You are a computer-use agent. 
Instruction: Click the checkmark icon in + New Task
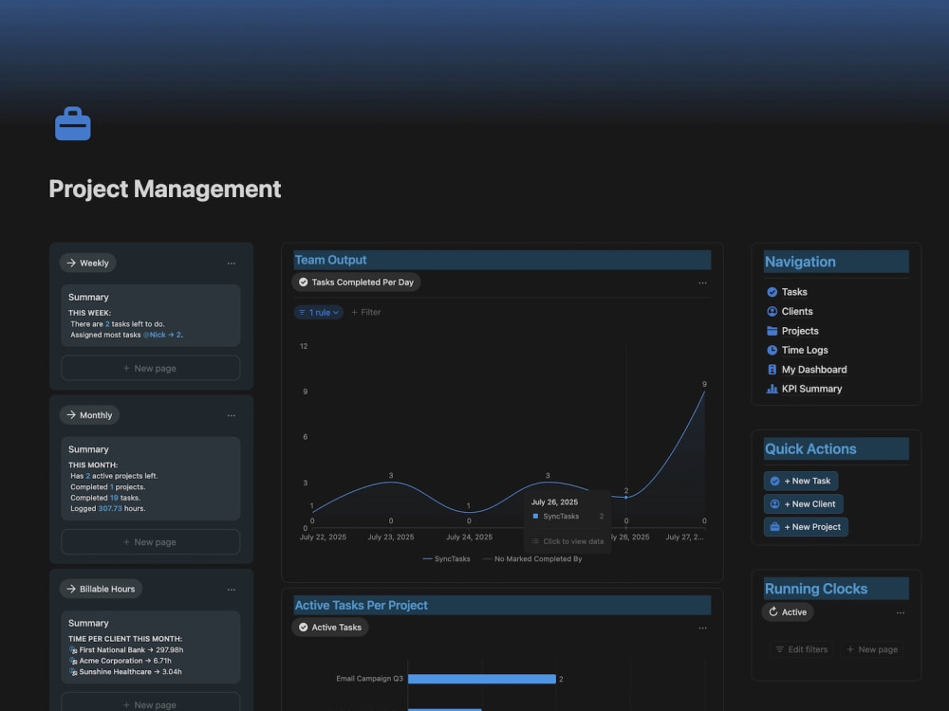pyautogui.click(x=774, y=481)
